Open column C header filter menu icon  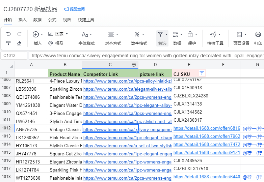tap(134, 65)
